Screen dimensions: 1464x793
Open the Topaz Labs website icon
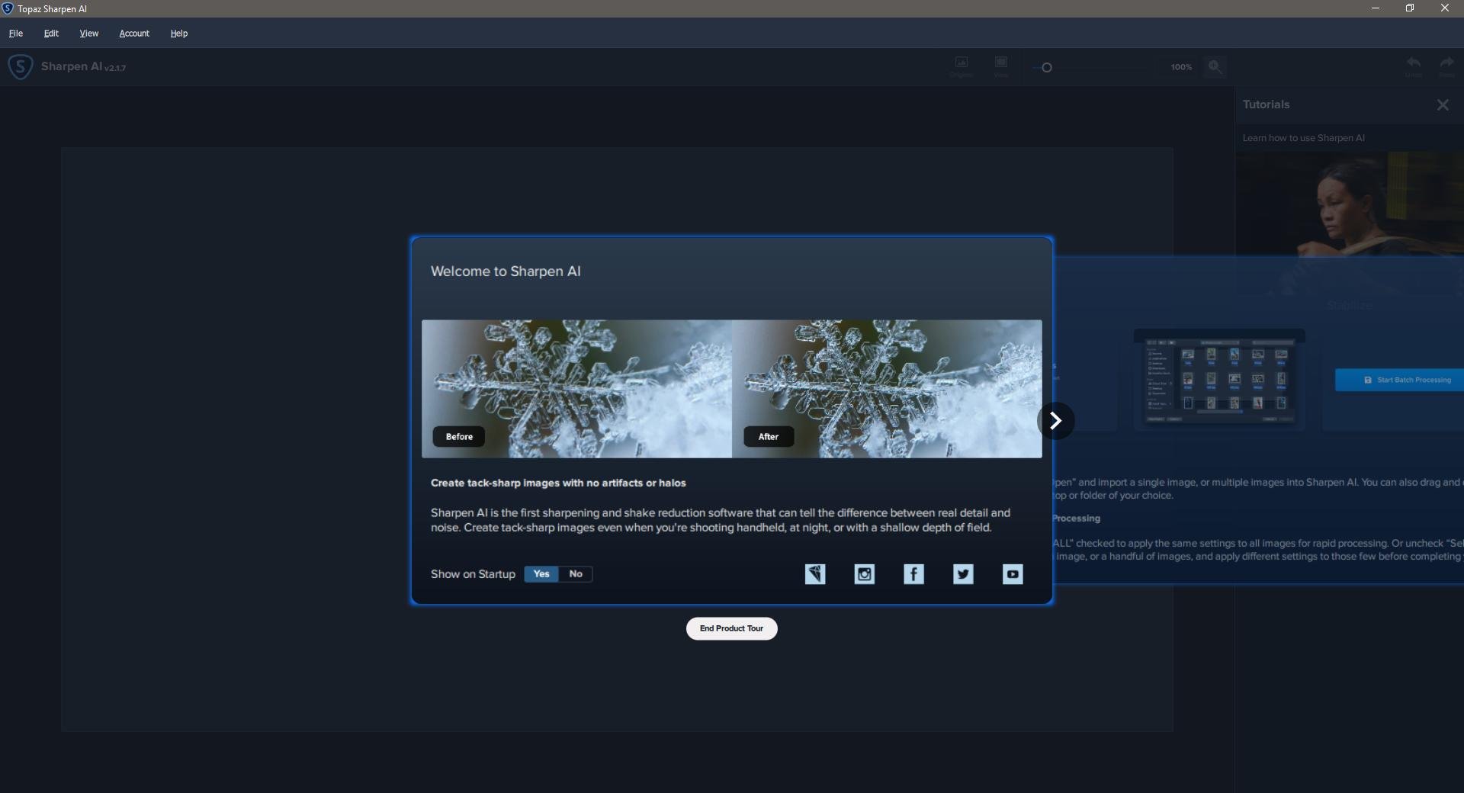click(815, 574)
